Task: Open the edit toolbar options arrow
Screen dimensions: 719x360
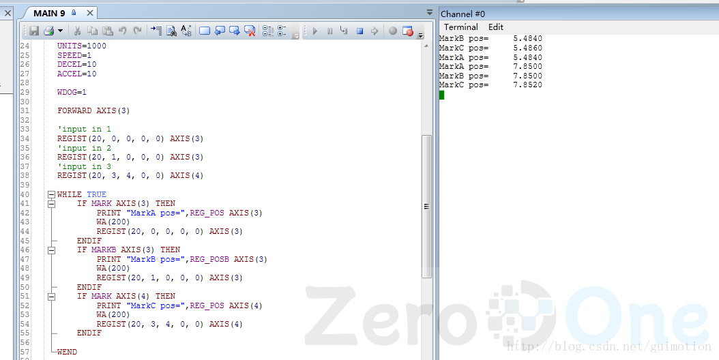Action: [296, 35]
